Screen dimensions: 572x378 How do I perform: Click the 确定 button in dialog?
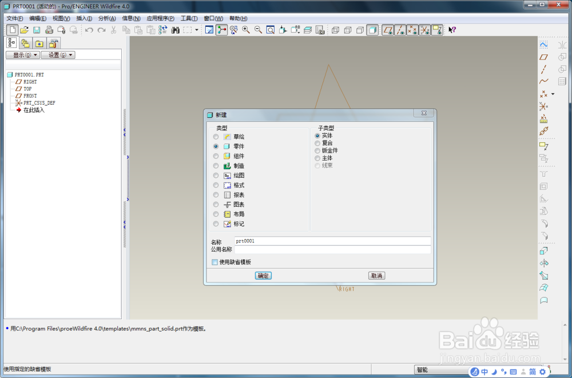[x=263, y=276]
